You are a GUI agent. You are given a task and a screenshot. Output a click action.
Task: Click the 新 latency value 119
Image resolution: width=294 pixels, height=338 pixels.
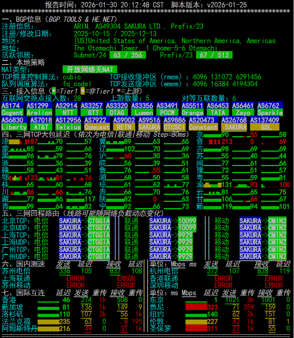(x=226, y=206)
